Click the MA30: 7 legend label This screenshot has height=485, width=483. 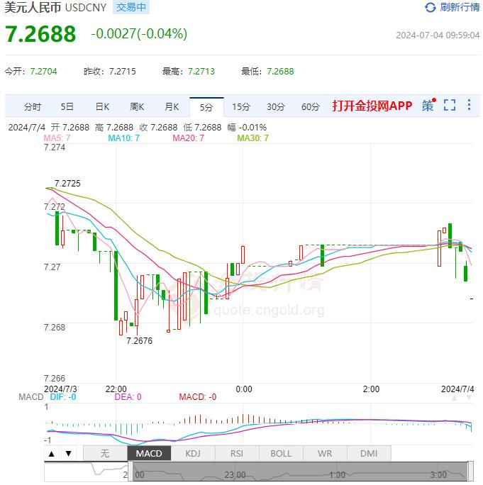click(x=253, y=138)
